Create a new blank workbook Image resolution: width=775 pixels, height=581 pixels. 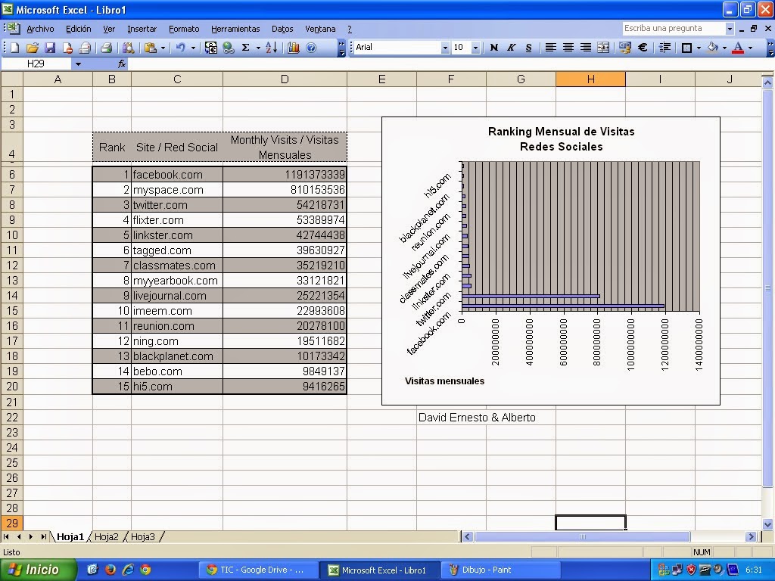15,48
